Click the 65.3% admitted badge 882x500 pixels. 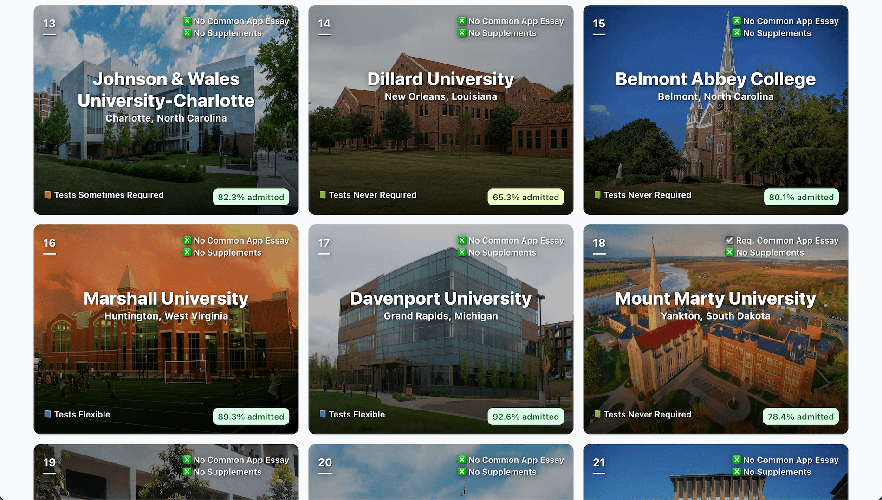point(525,197)
